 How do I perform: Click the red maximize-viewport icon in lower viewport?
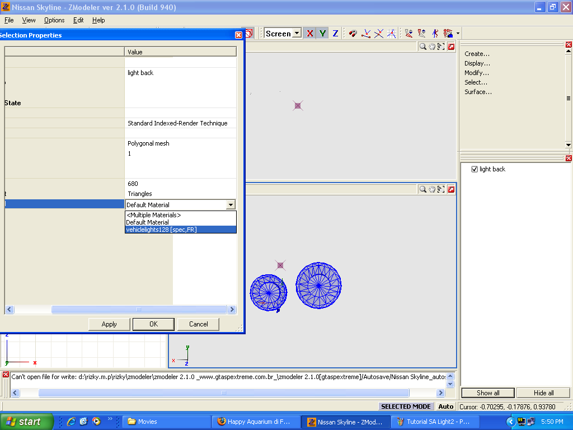click(452, 189)
